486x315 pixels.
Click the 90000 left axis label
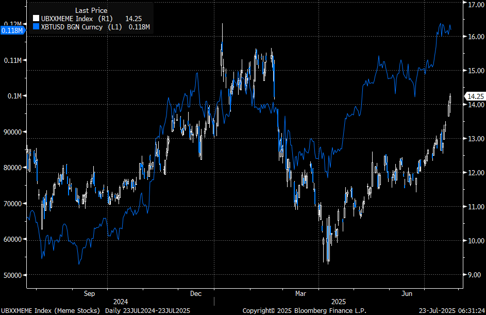tap(12, 132)
